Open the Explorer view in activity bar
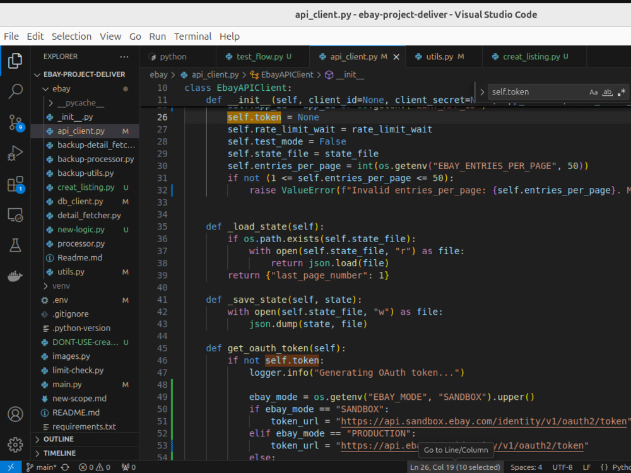The image size is (631, 473). [15, 61]
